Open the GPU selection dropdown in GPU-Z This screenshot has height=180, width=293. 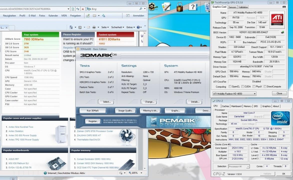(234, 94)
